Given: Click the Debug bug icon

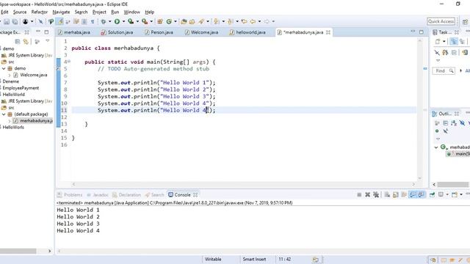Looking at the screenshot, I should pos(104,21).
